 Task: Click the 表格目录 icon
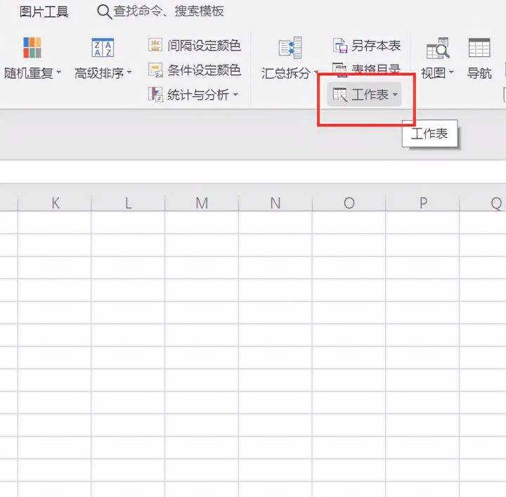tap(340, 70)
